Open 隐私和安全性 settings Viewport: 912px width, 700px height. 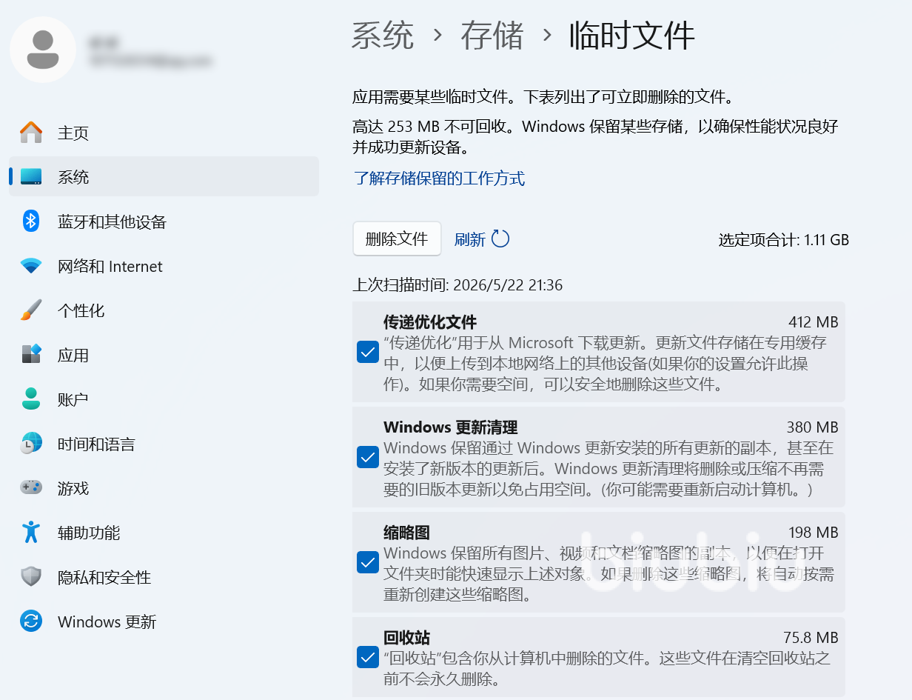point(164,577)
